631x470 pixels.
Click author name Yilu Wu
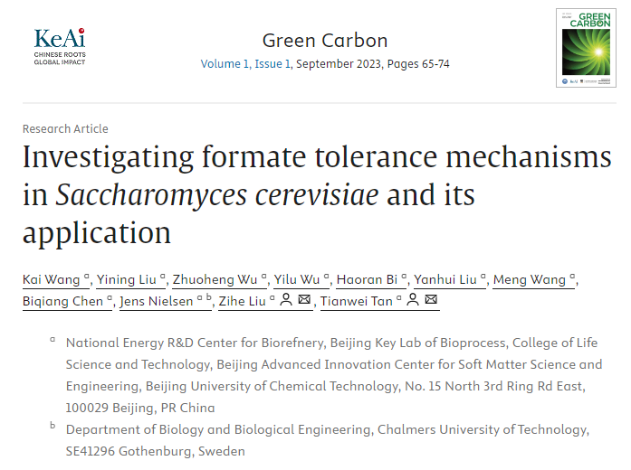click(x=297, y=279)
